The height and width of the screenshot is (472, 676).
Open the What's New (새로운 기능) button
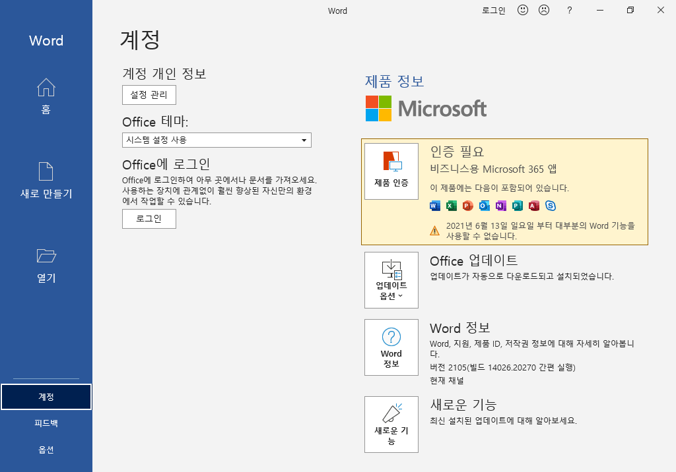tap(391, 424)
